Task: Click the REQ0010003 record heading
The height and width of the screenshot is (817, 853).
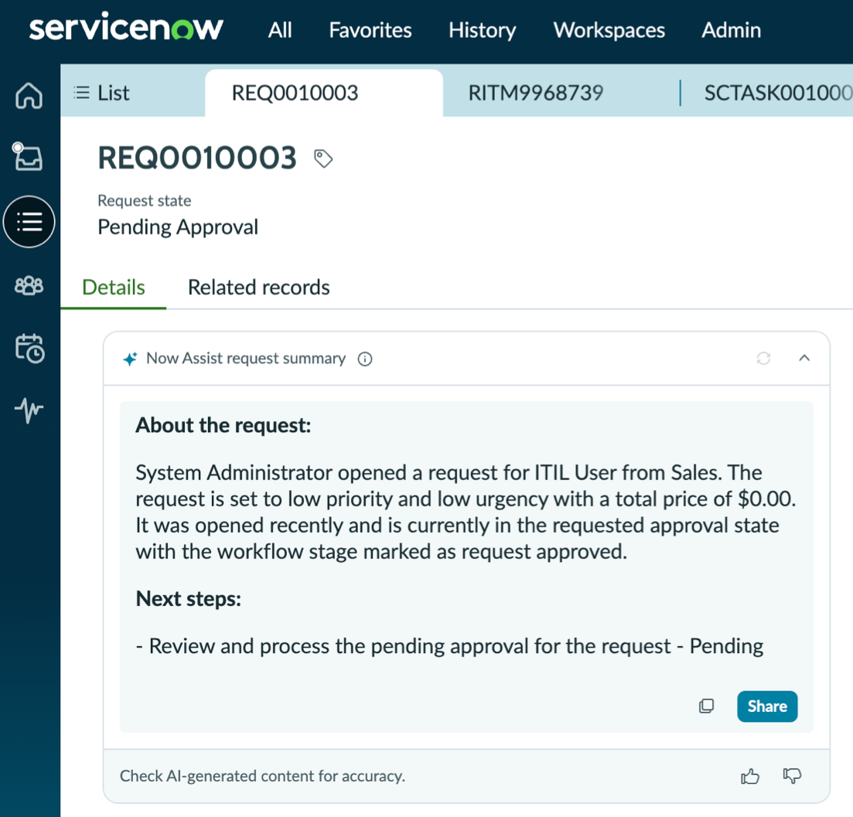Action: [197, 158]
